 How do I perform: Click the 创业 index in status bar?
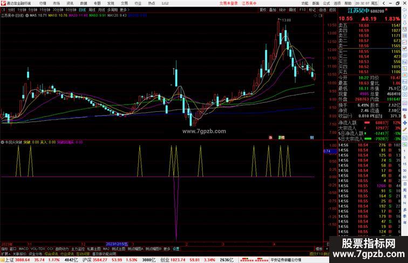pyautogui.click(x=165, y=260)
